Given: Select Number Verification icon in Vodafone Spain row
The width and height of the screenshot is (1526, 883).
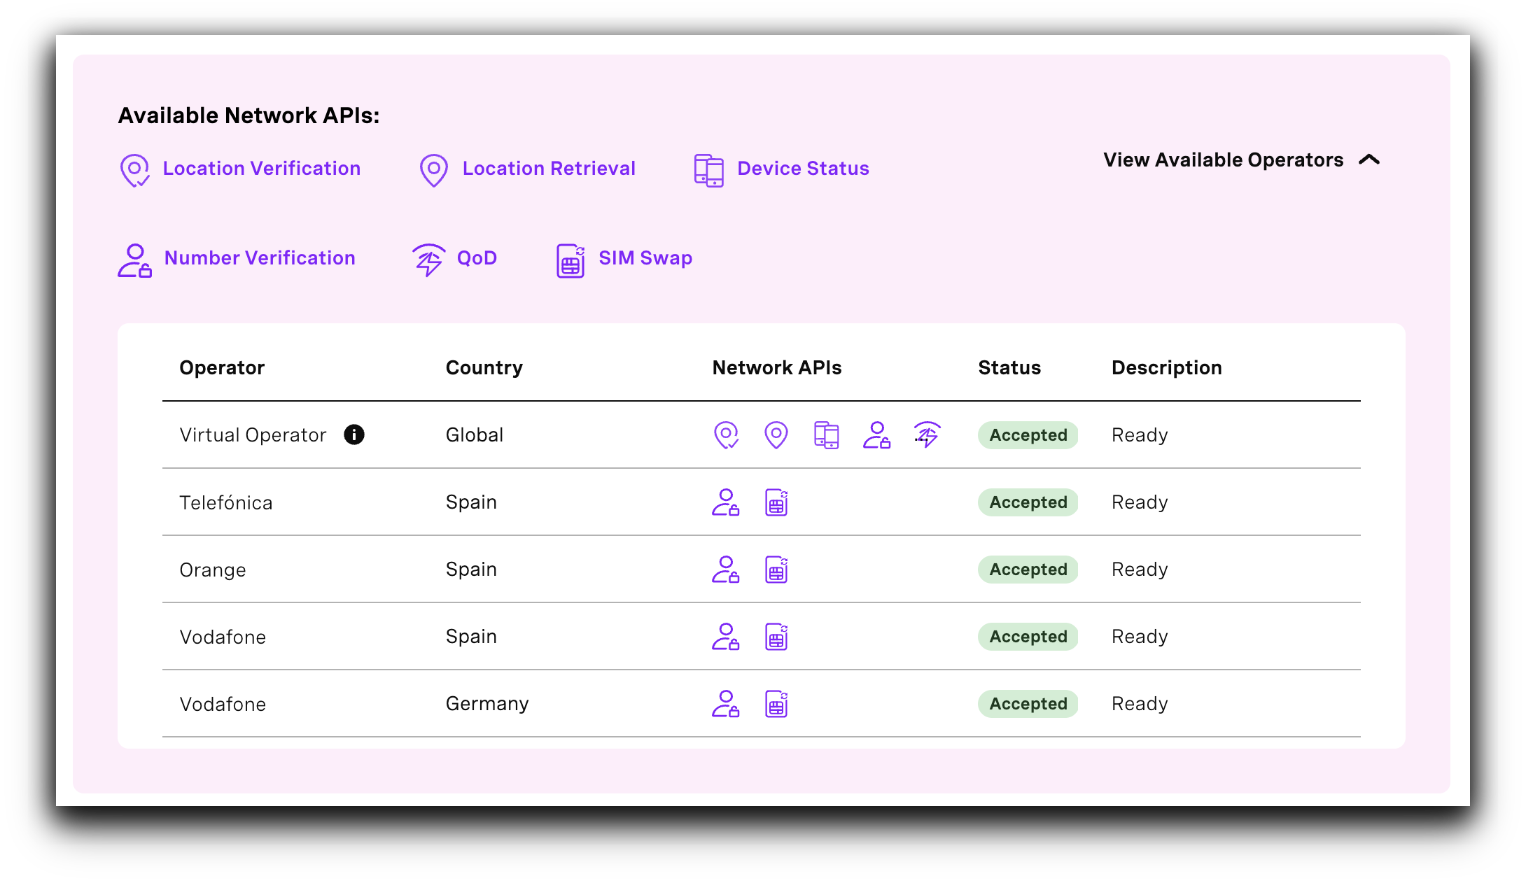Looking at the screenshot, I should (726, 637).
